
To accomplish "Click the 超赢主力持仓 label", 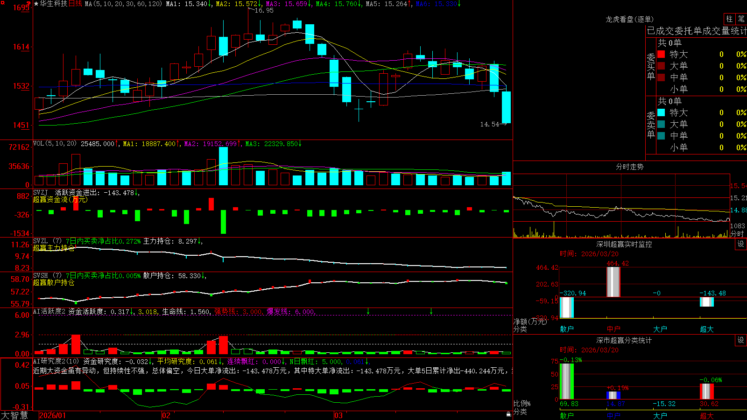I will click(x=54, y=248).
